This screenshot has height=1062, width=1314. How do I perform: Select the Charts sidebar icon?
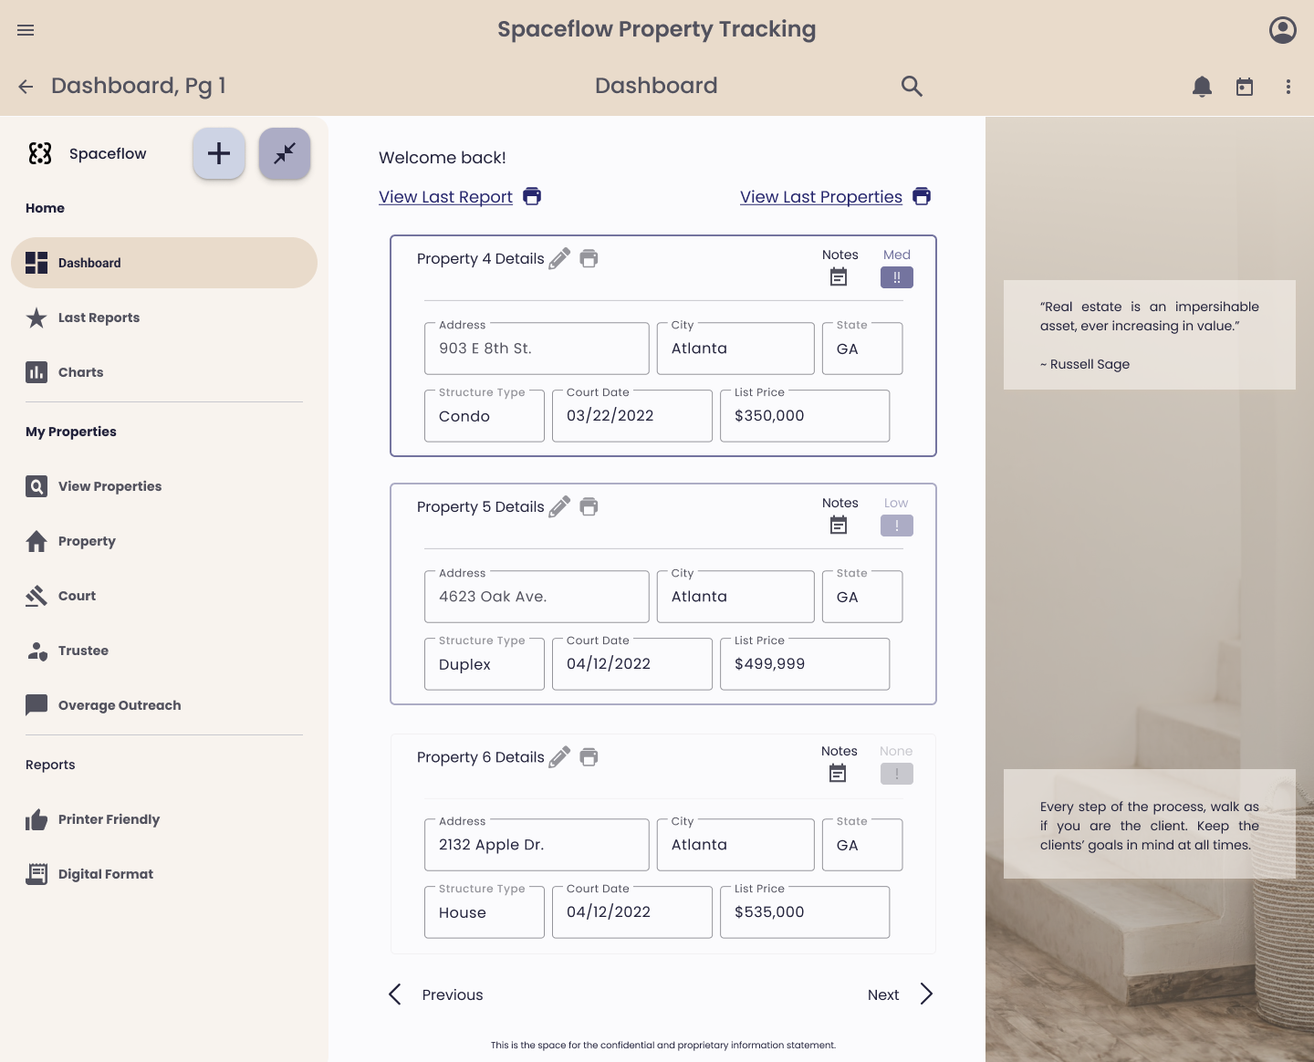coord(36,372)
